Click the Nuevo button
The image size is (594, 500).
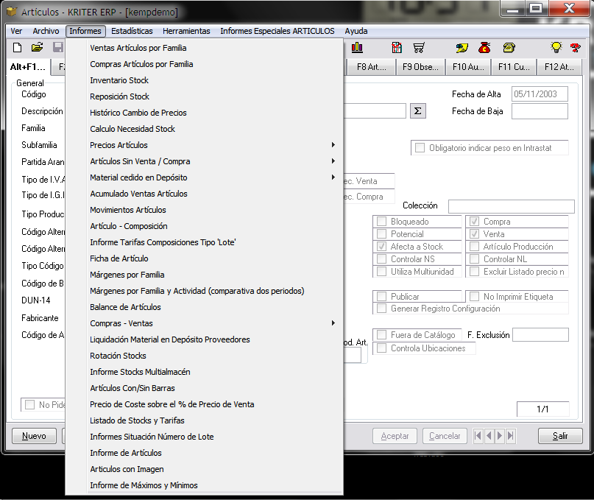click(x=34, y=436)
